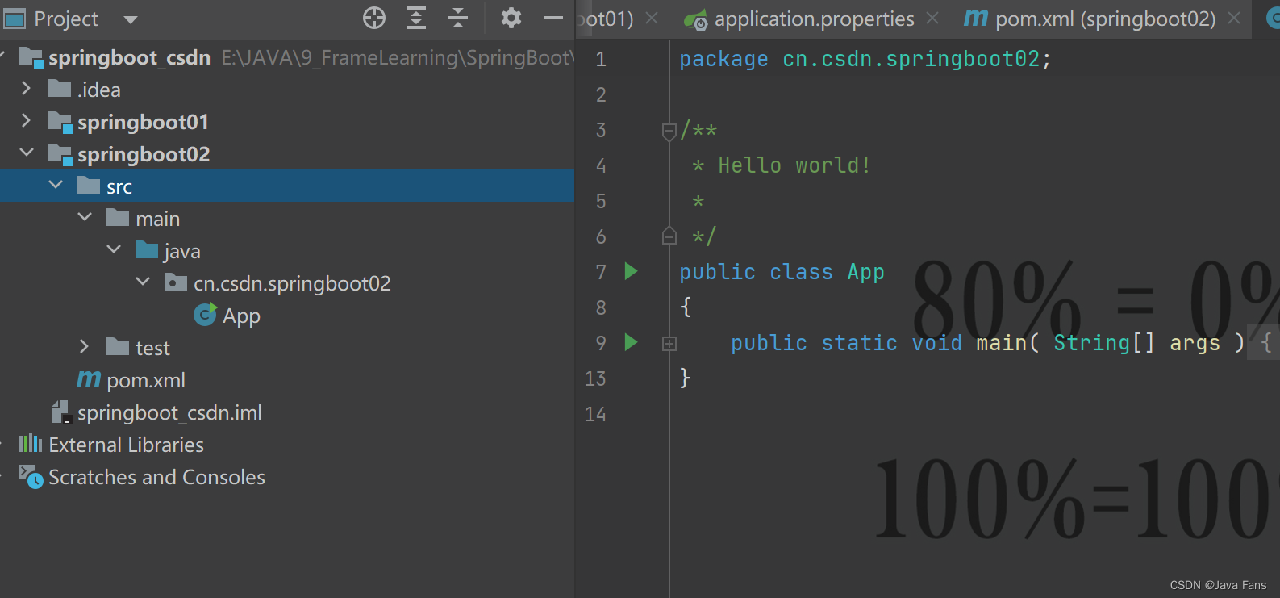Click the package icon for cn.csdn.springboot02
1280x598 pixels.
click(x=176, y=282)
